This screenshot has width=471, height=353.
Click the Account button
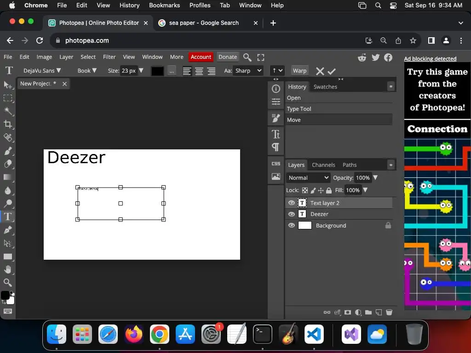pos(201,57)
